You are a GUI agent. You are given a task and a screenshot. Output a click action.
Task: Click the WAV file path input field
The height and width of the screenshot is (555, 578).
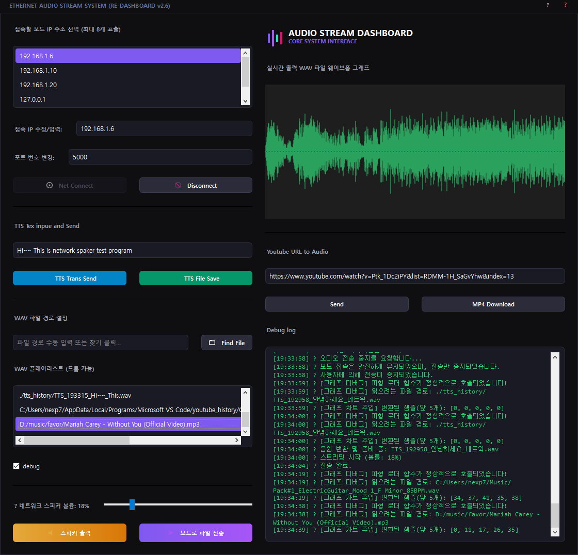pyautogui.click(x=101, y=342)
